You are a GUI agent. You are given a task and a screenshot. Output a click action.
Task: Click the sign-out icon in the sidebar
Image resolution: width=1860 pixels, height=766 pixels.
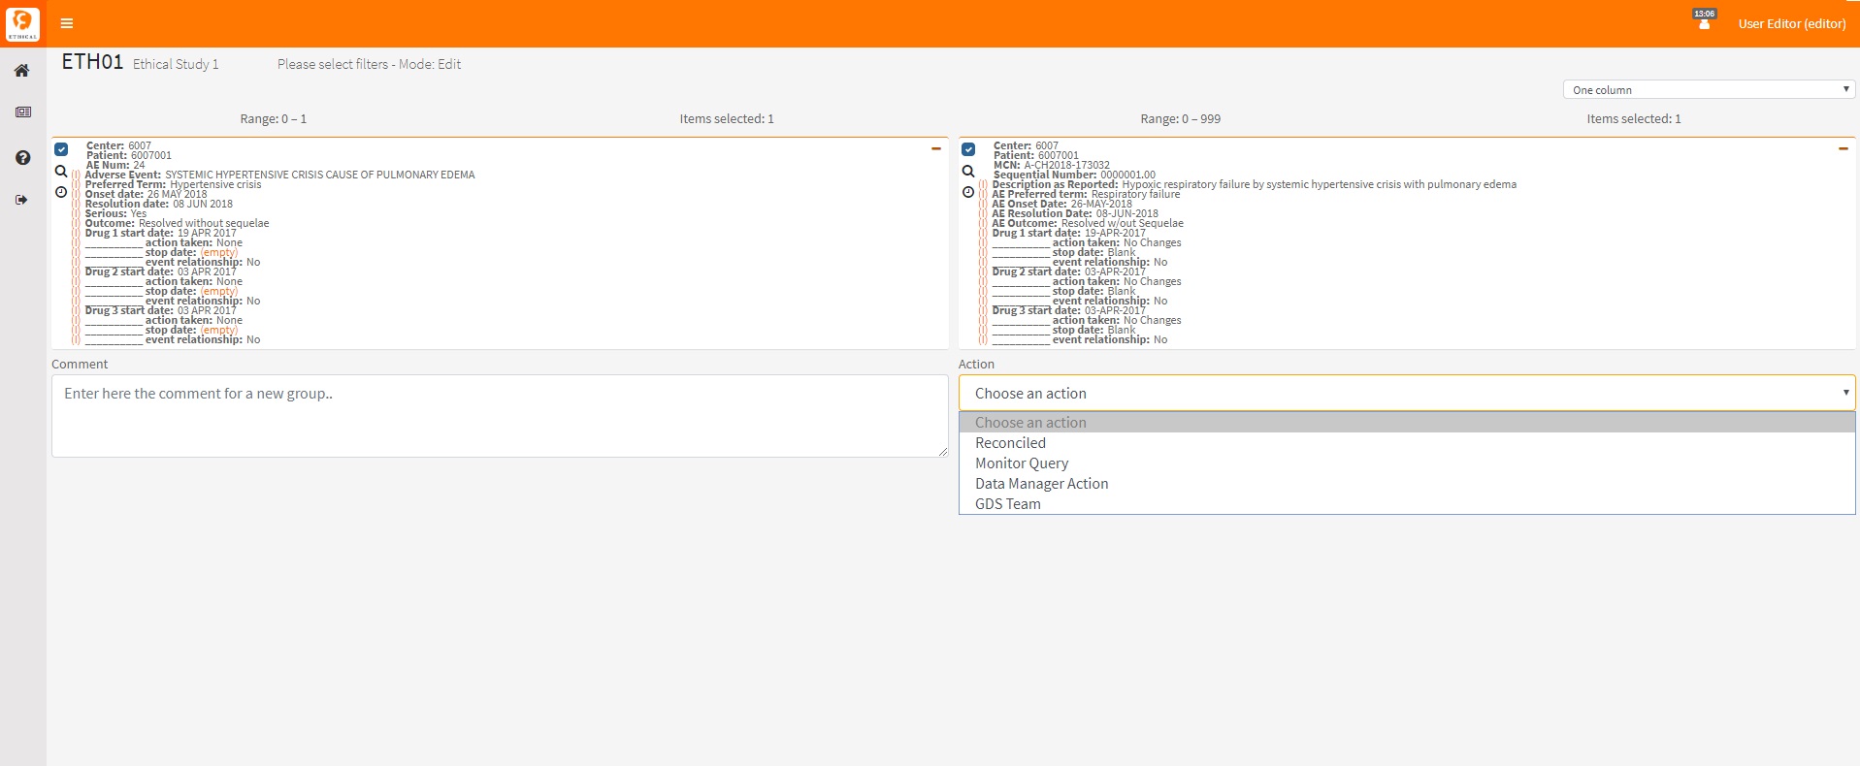[21, 200]
